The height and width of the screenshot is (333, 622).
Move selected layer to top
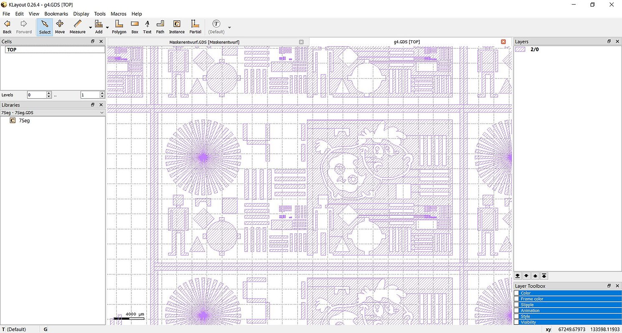(544, 276)
